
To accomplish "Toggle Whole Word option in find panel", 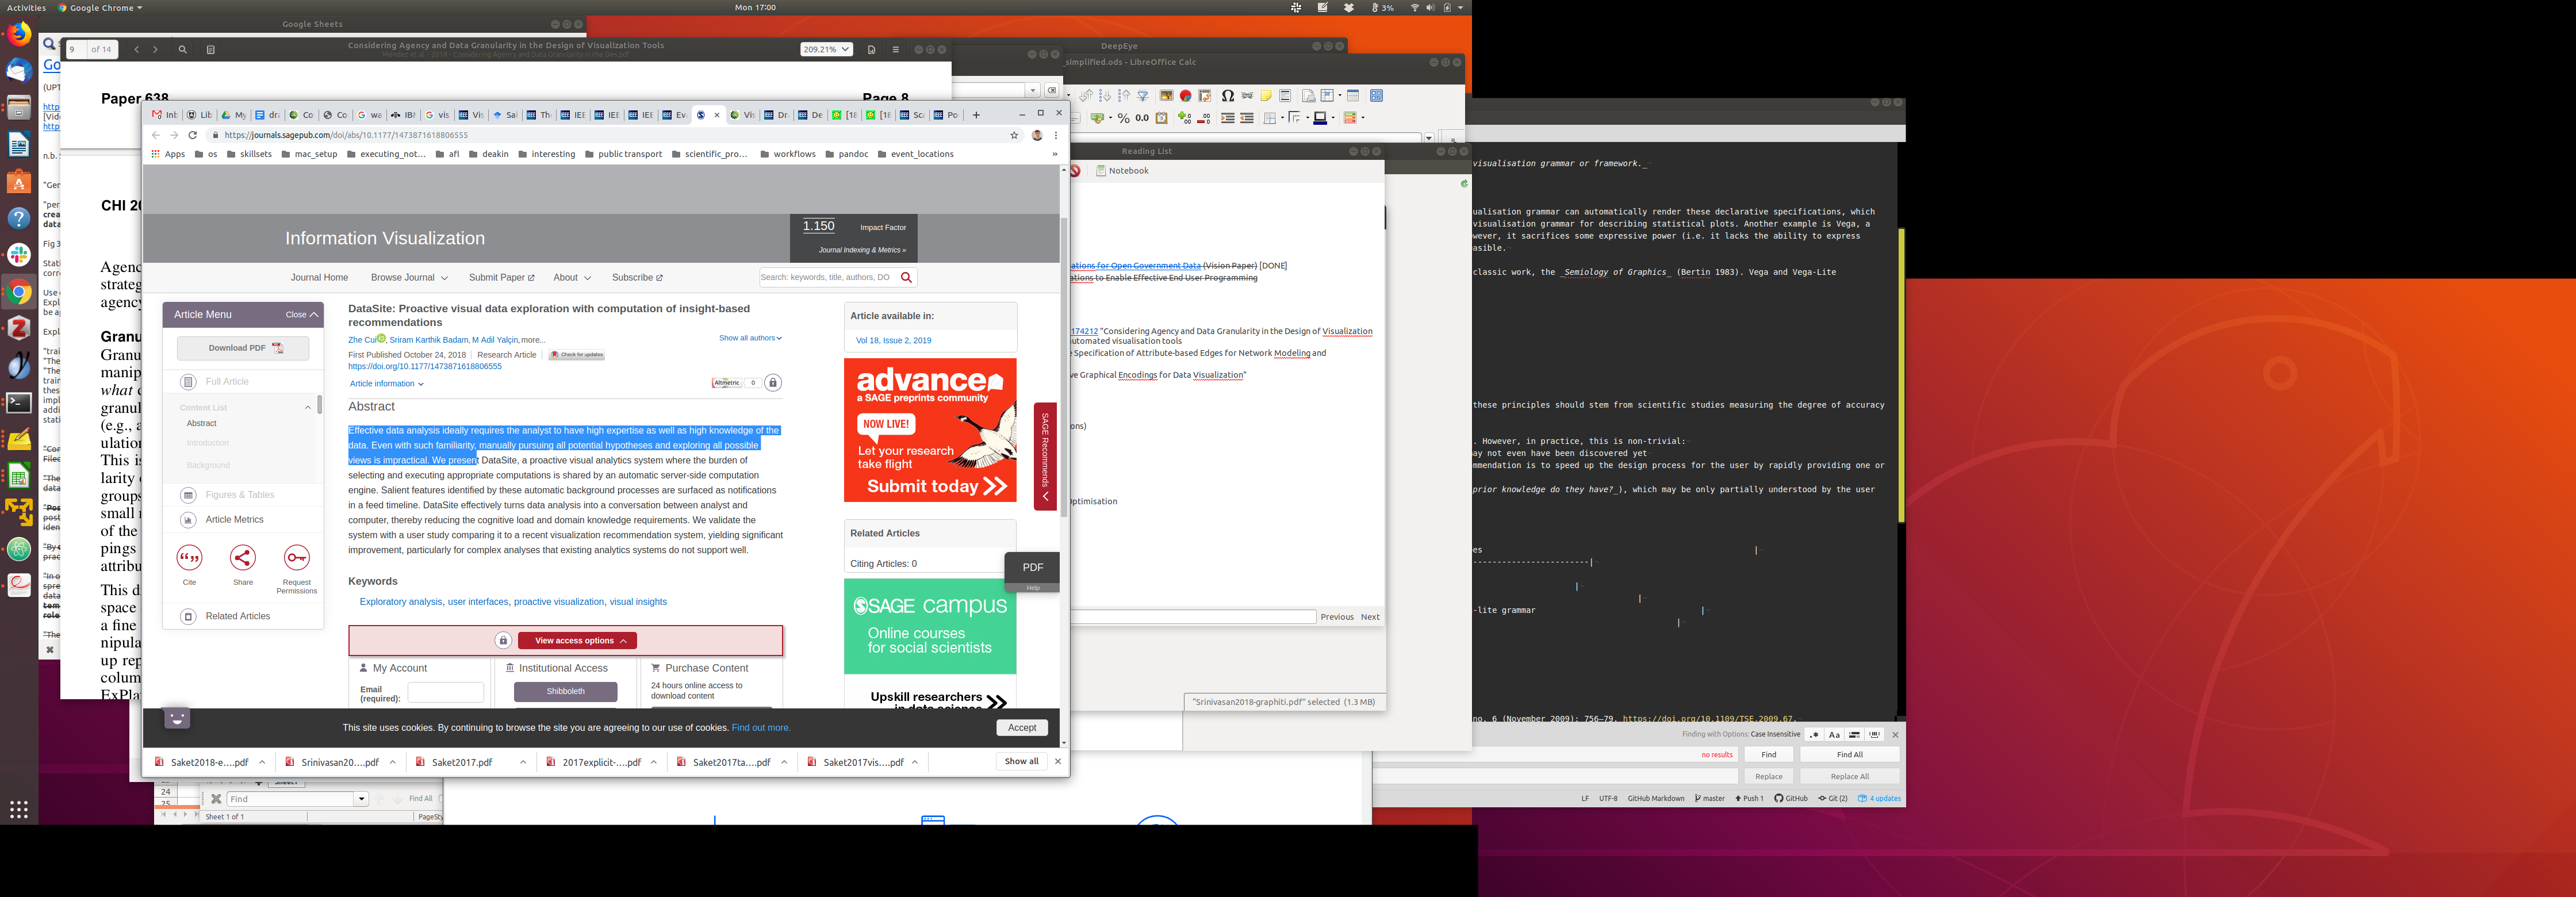I will coord(1875,734).
